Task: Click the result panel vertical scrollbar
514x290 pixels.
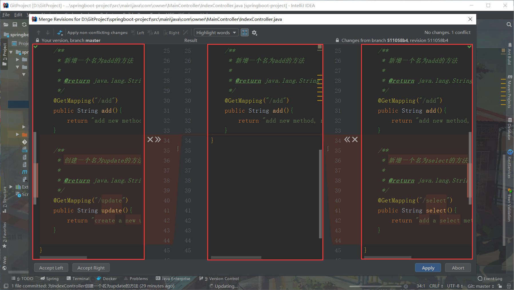Action: [x=320, y=194]
